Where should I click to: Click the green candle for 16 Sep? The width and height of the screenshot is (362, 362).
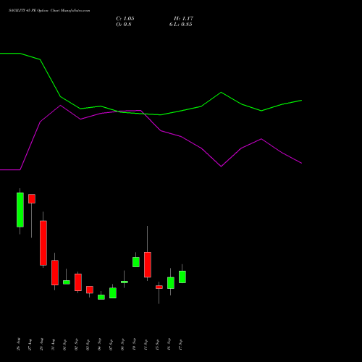171,283
